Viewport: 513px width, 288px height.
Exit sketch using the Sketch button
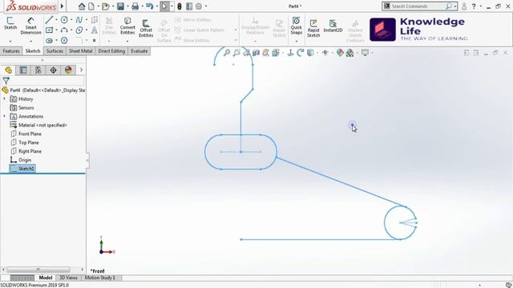point(10,23)
